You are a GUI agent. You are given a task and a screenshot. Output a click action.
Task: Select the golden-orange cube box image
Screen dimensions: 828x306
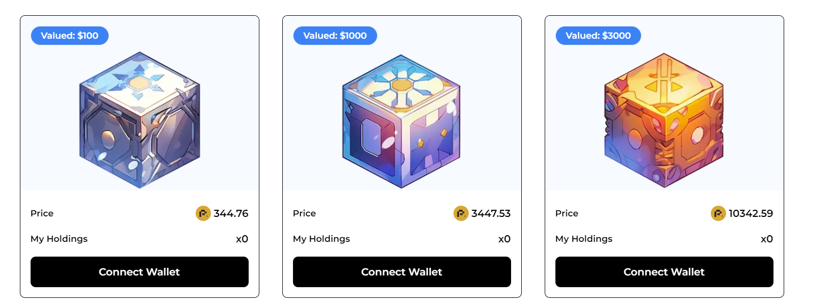point(664,121)
